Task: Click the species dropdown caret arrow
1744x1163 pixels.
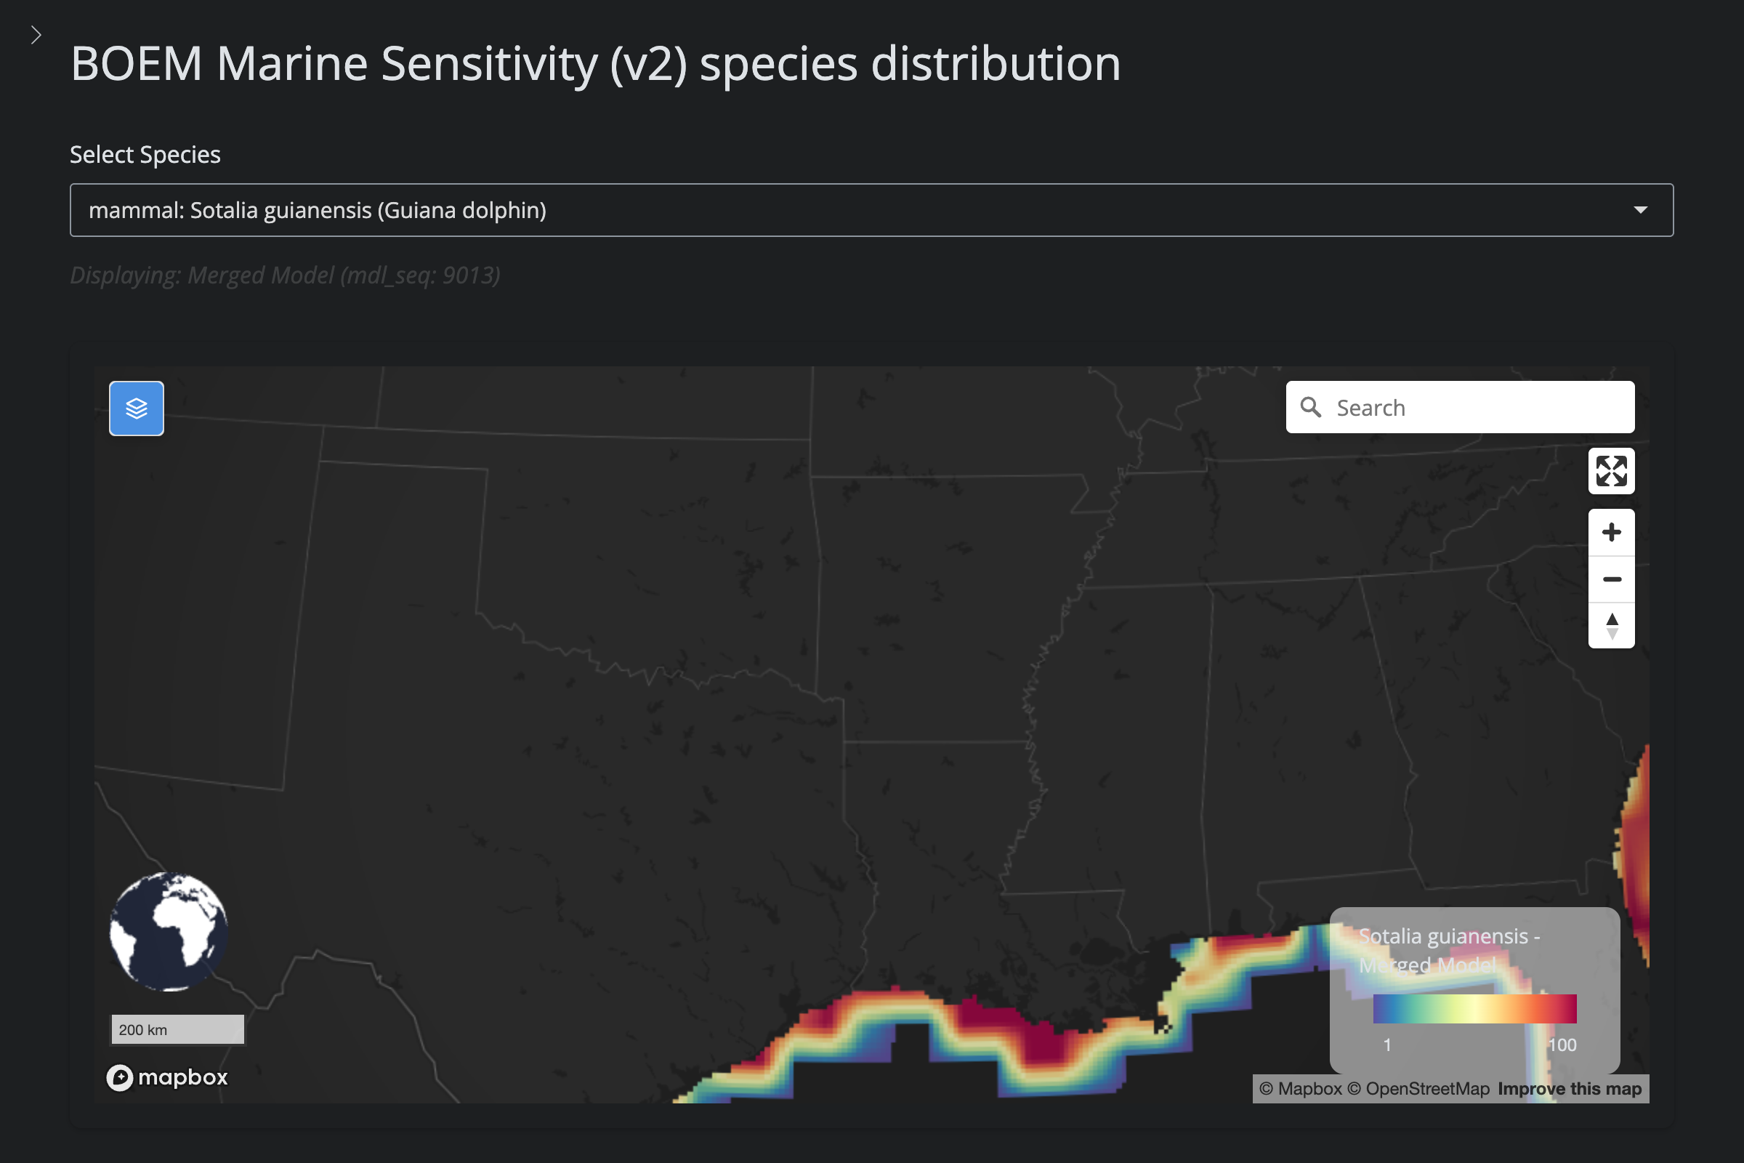Action: point(1640,211)
